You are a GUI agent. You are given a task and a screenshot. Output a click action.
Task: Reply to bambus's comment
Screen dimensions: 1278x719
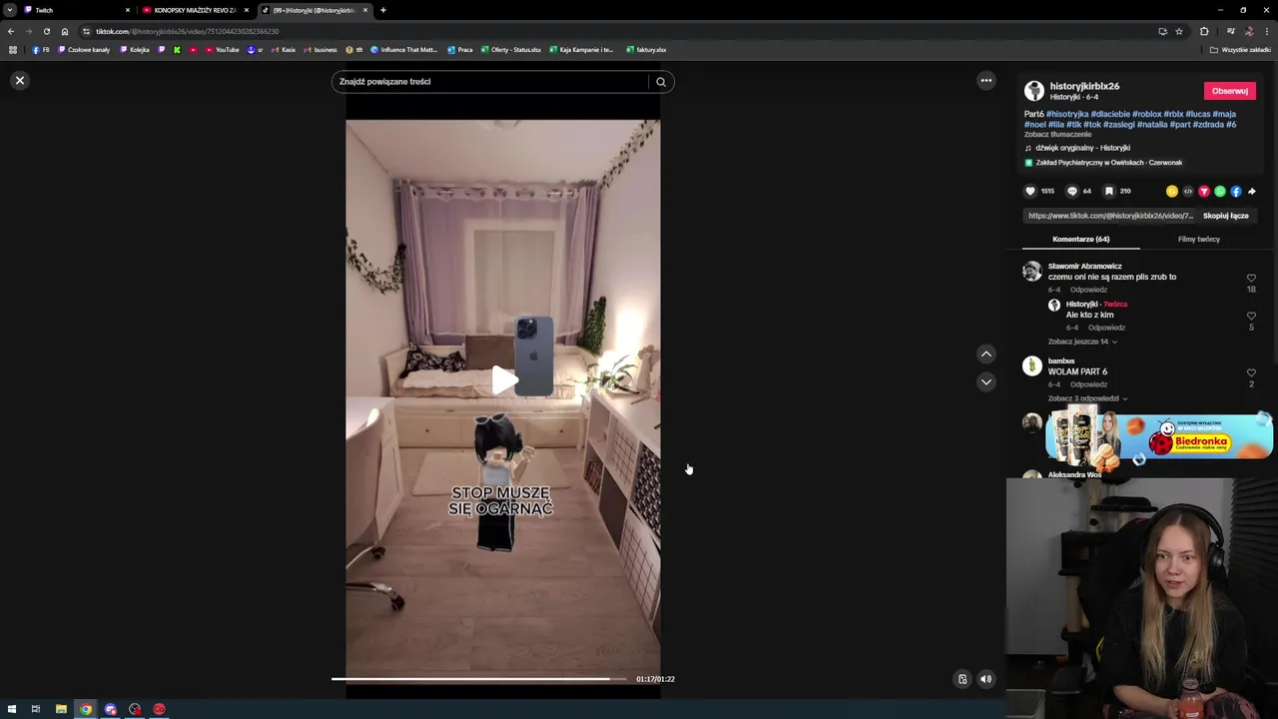pos(1088,384)
